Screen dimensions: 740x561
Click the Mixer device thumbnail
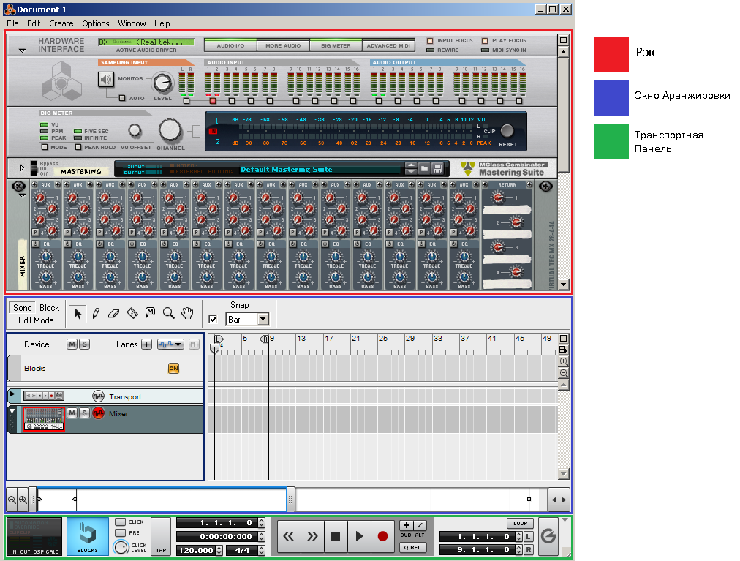tap(44, 418)
